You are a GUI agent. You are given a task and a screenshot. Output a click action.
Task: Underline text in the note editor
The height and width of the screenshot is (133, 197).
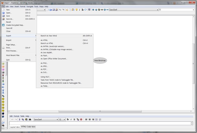(x=74, y=120)
